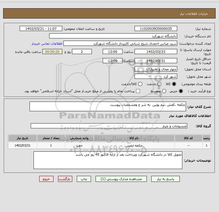Open the اطلاعات تماس خریدار link
Screen dimensions: 219x212
pos(47,44)
